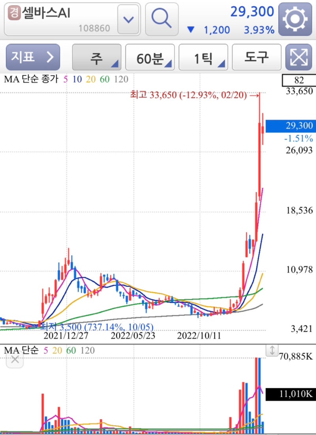This screenshot has width=316, height=435.
Task: Tap the 1,200 price change value
Action: point(217,30)
